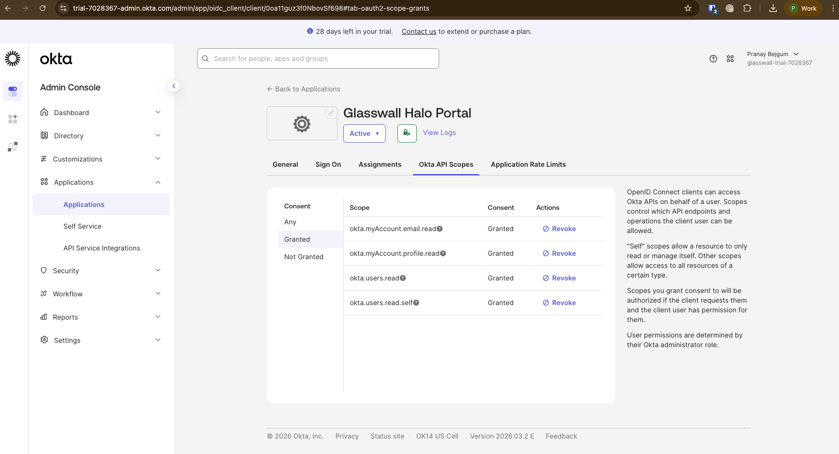Open the workflows icon in left rail
The height and width of the screenshot is (454, 839).
point(13,146)
